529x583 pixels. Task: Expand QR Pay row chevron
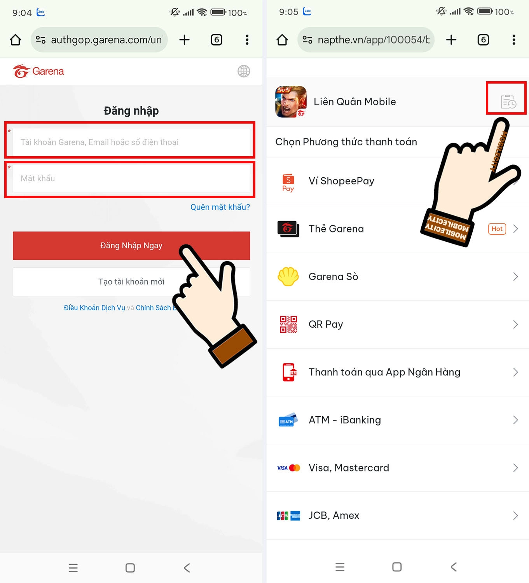[x=516, y=325]
